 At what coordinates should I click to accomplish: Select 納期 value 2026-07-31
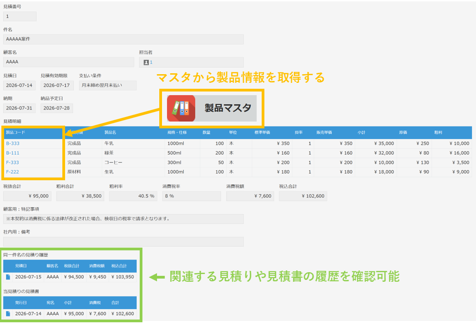(x=20, y=108)
